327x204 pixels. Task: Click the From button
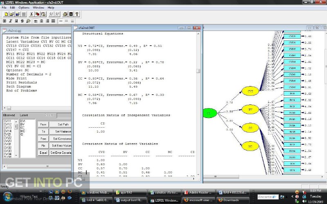click(43, 124)
